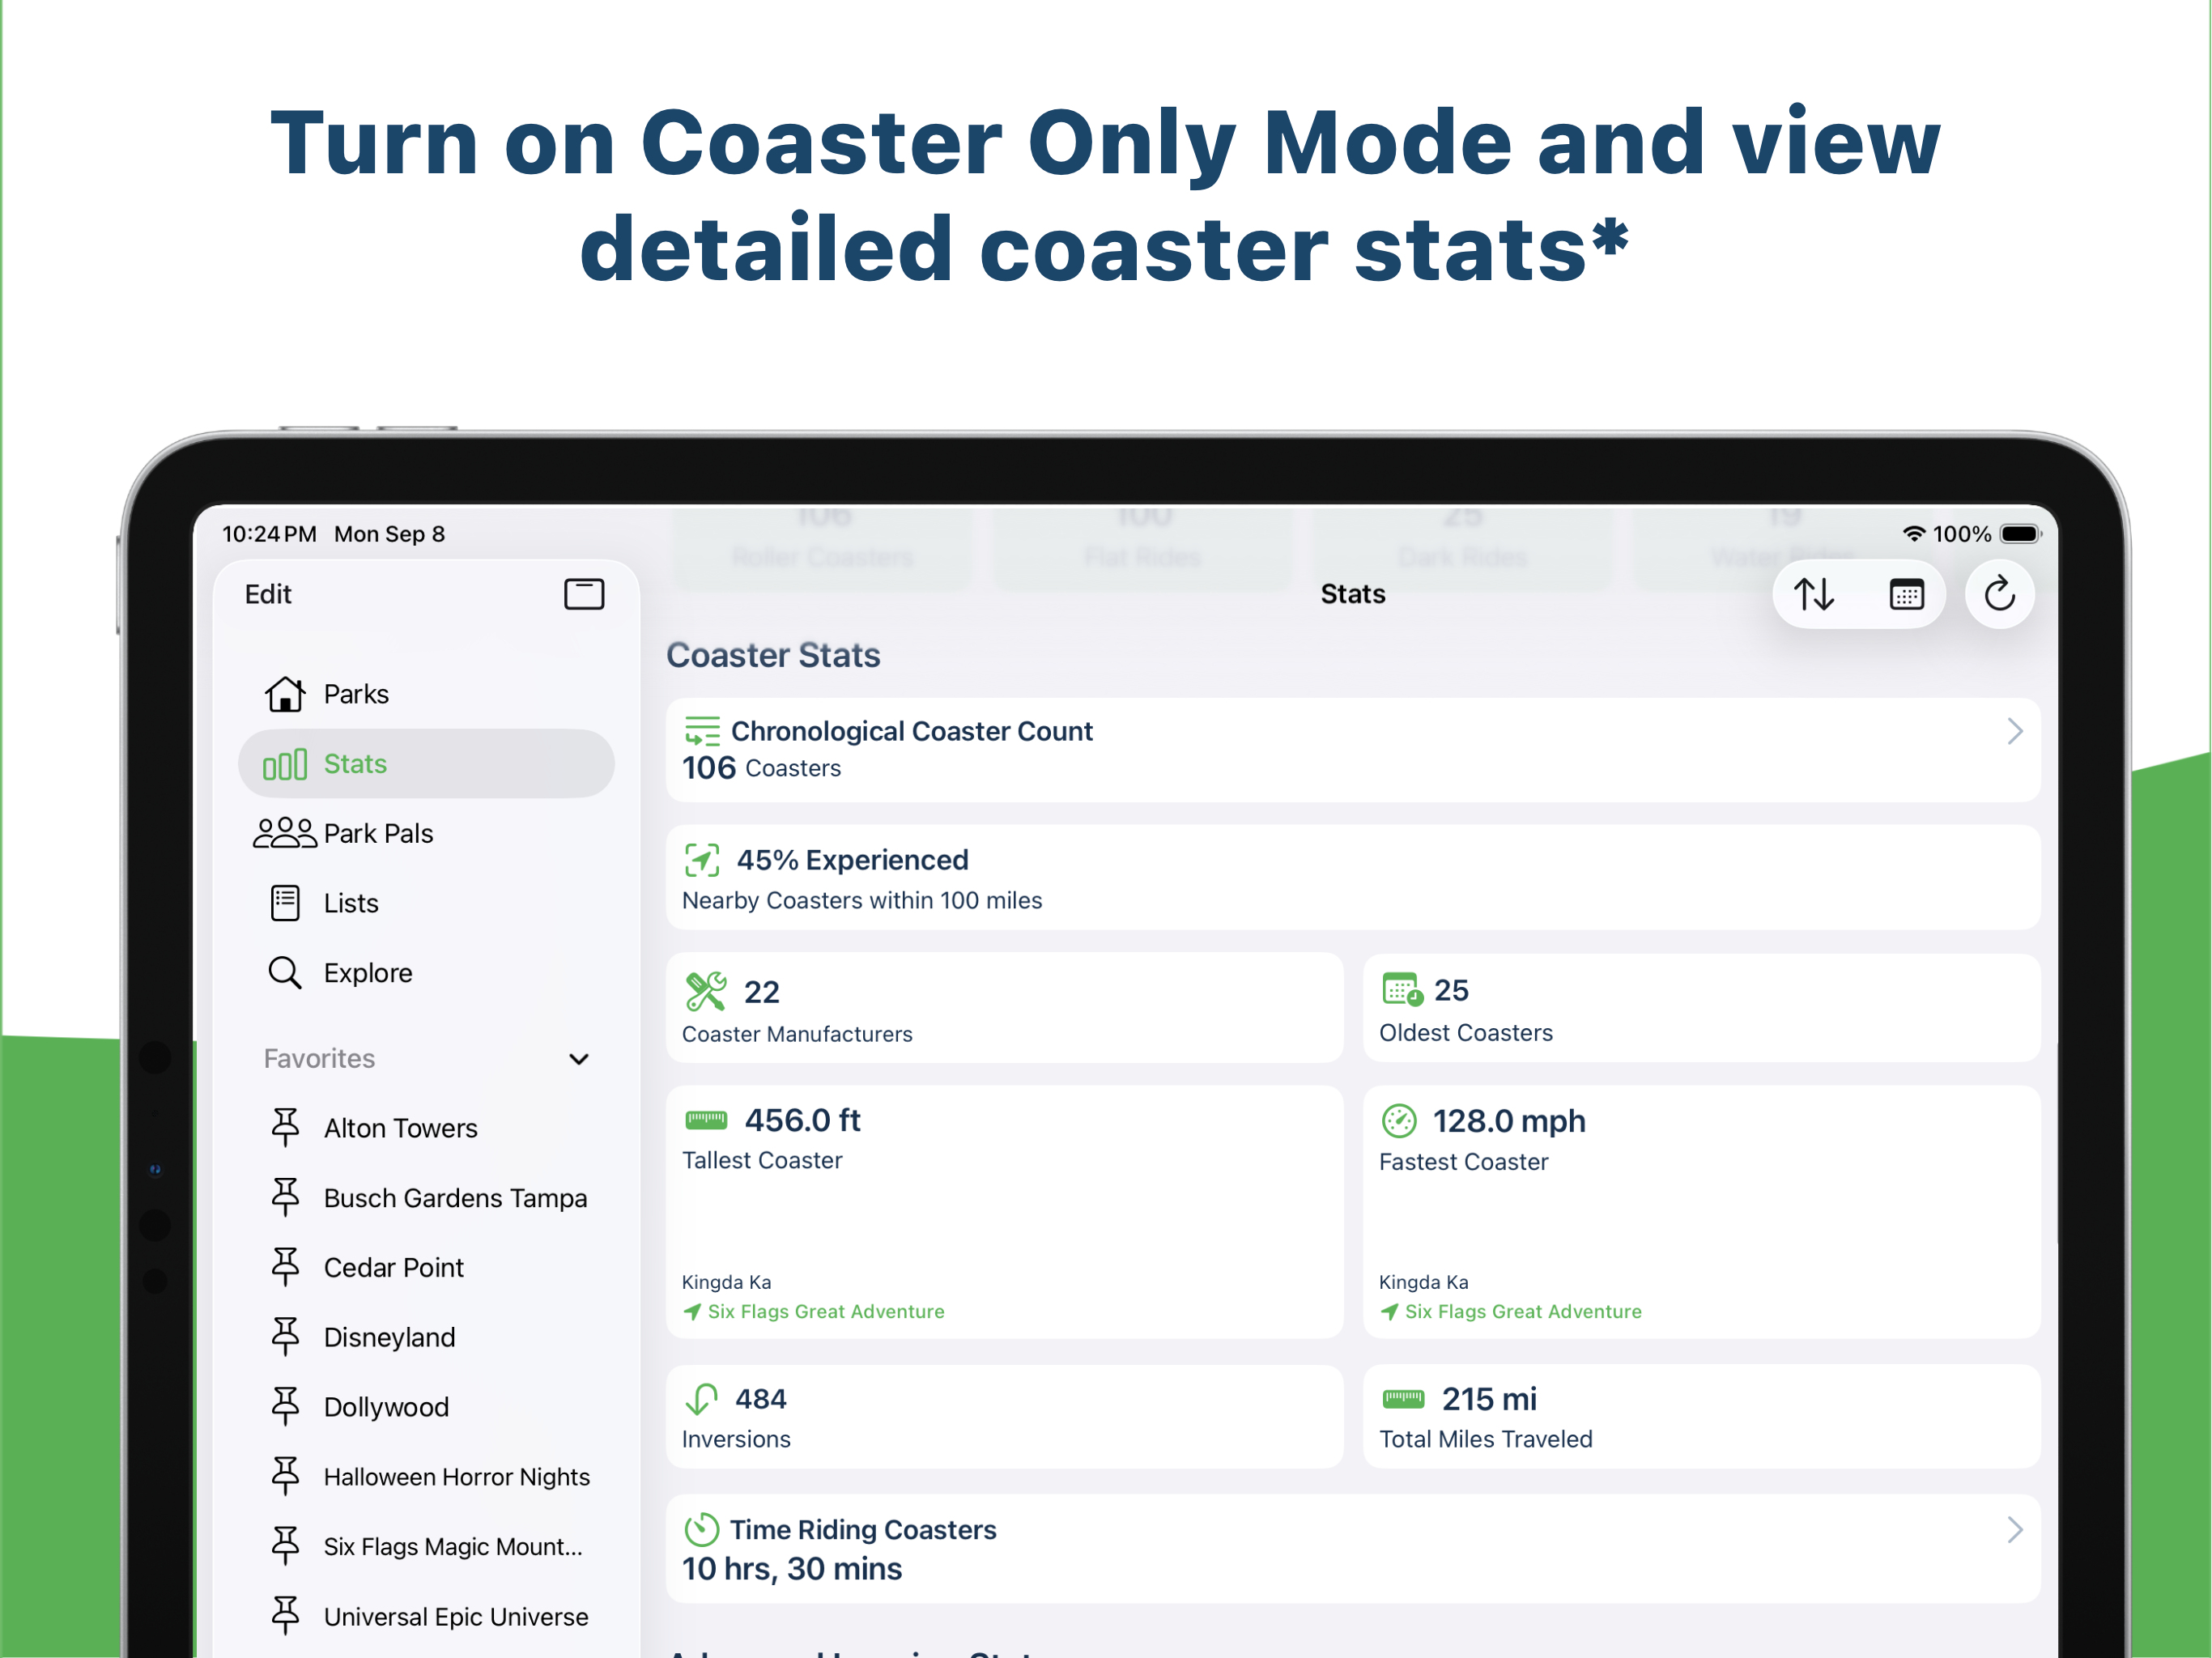Tap the Edit button in sidebar
The image size is (2212, 1658).
point(268,594)
